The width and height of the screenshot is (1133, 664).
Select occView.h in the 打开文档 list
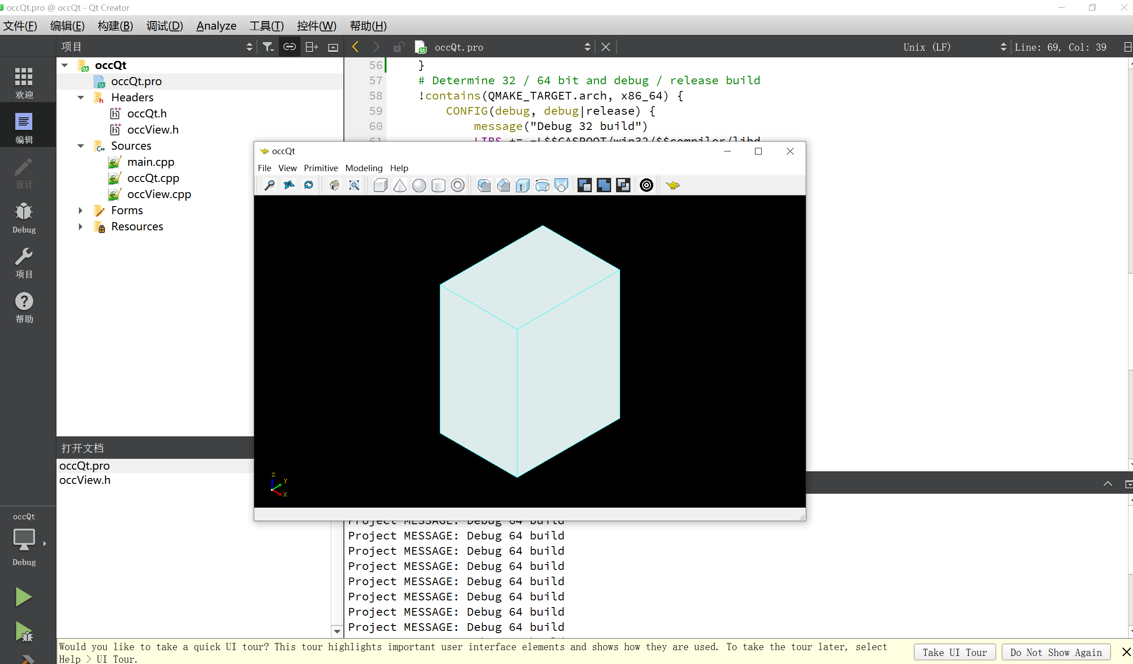coord(85,480)
